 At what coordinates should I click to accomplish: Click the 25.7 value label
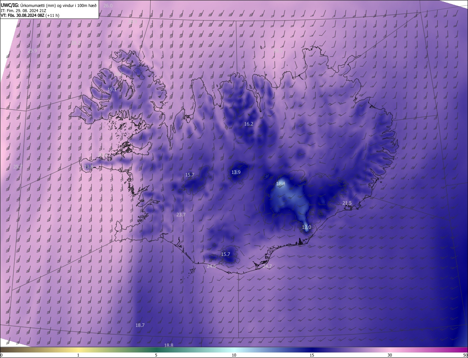18,167
